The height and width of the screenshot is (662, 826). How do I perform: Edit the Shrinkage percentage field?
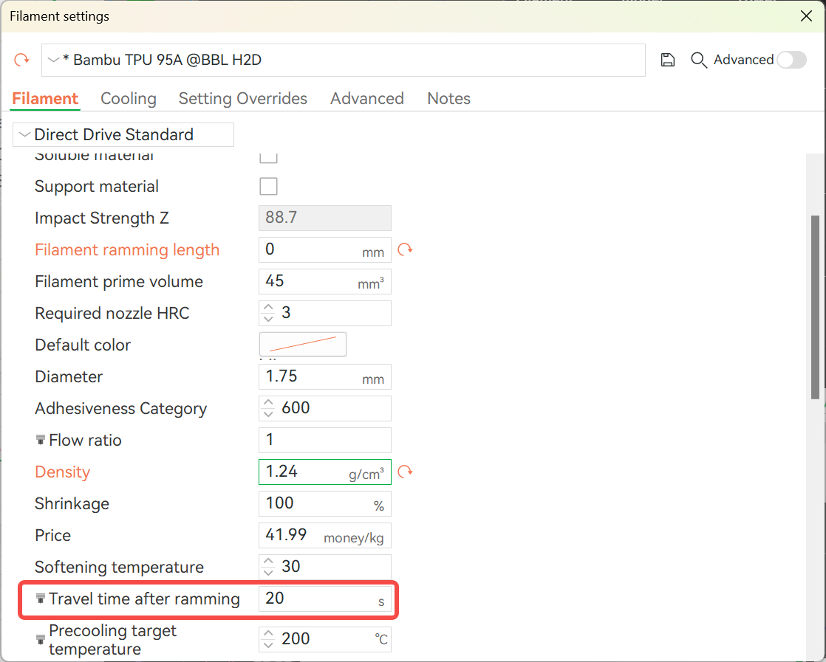325,503
